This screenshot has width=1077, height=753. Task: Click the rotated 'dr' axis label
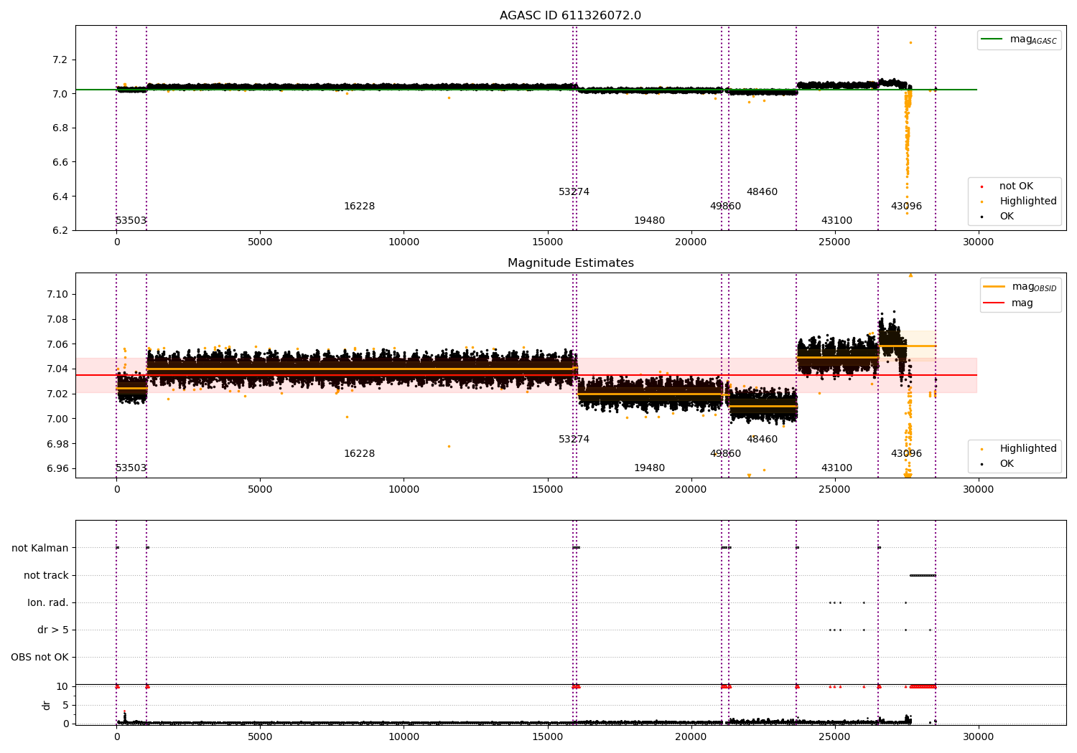(x=47, y=705)
